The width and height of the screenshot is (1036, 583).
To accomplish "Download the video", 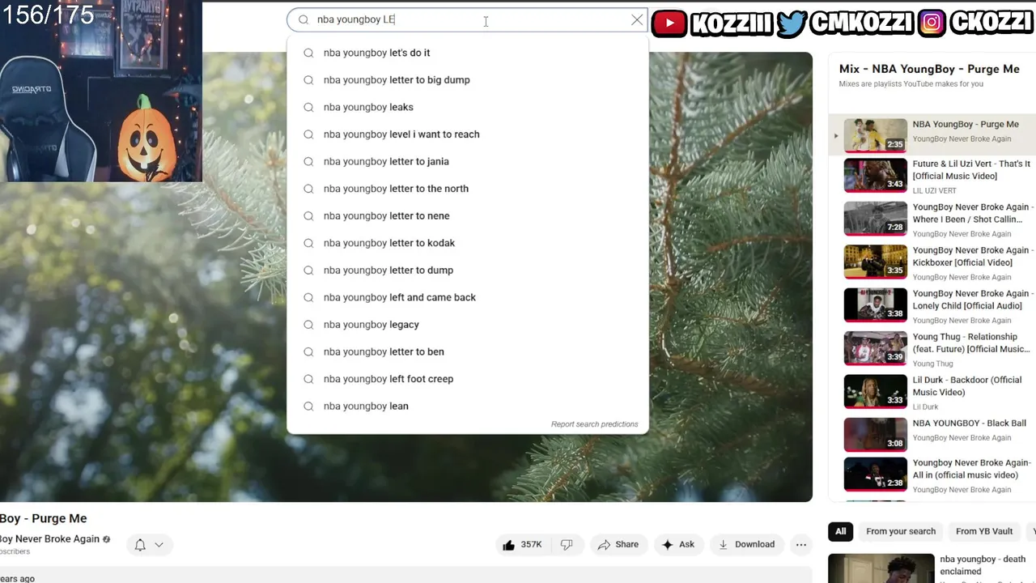I will coord(746,545).
